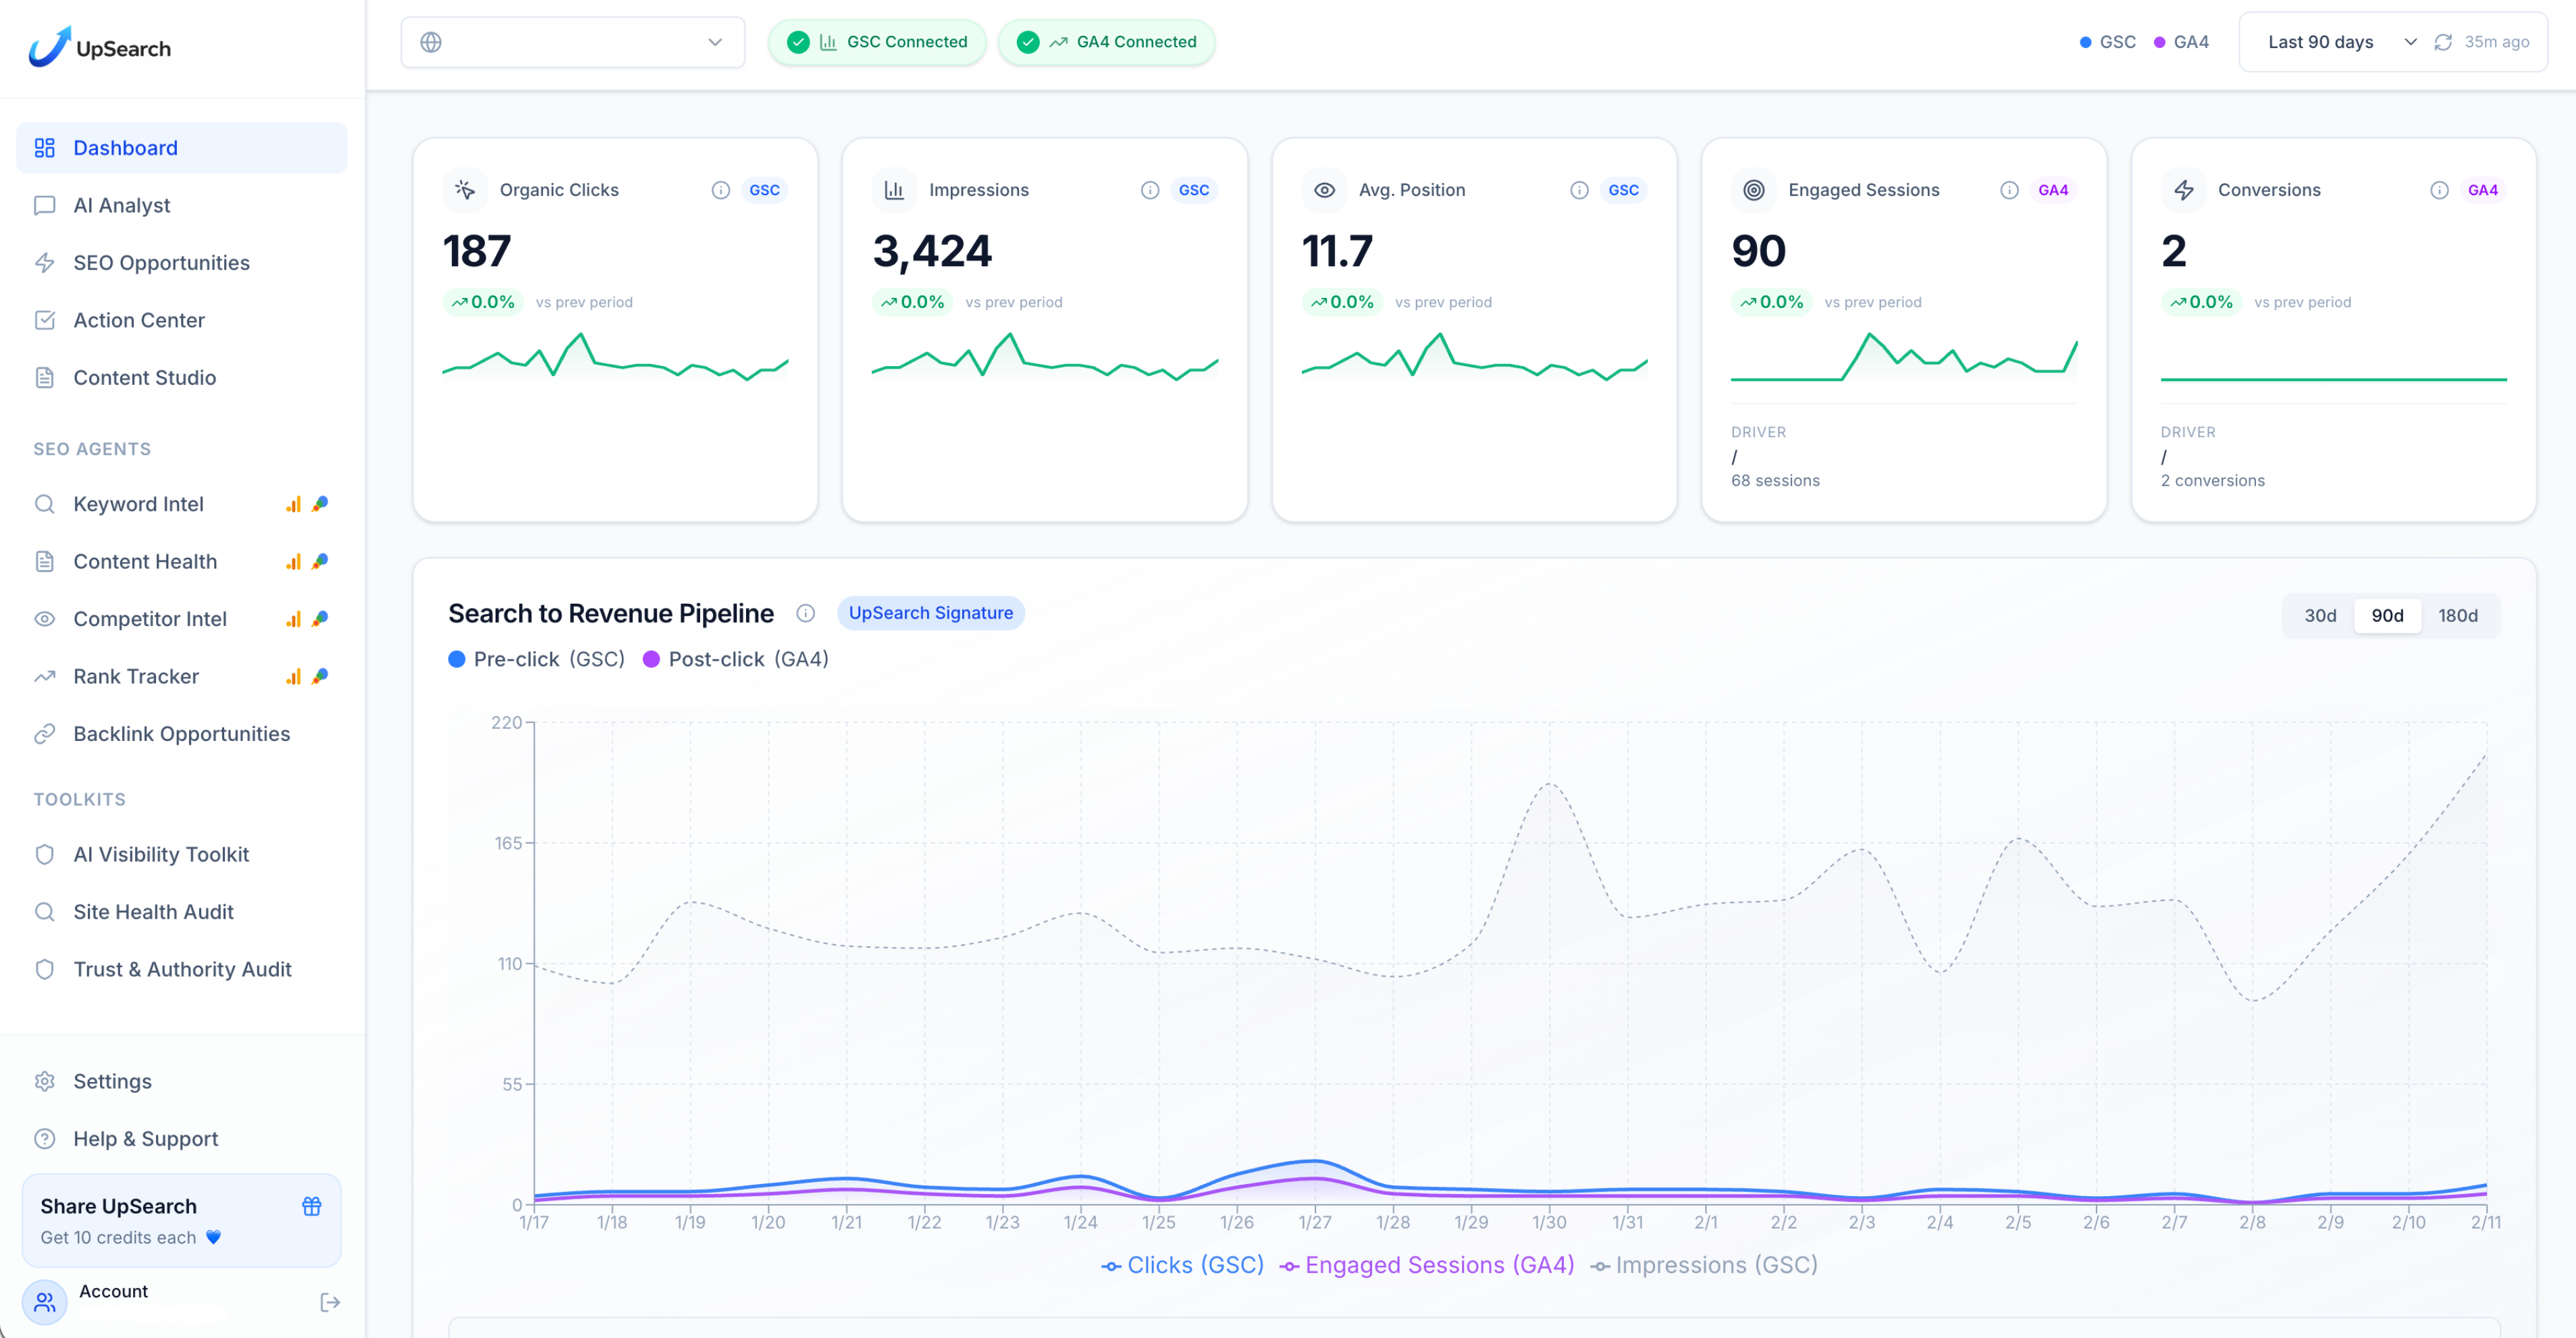The height and width of the screenshot is (1338, 2576).
Task: Open Content Studio from the sidebar
Action: (x=144, y=377)
